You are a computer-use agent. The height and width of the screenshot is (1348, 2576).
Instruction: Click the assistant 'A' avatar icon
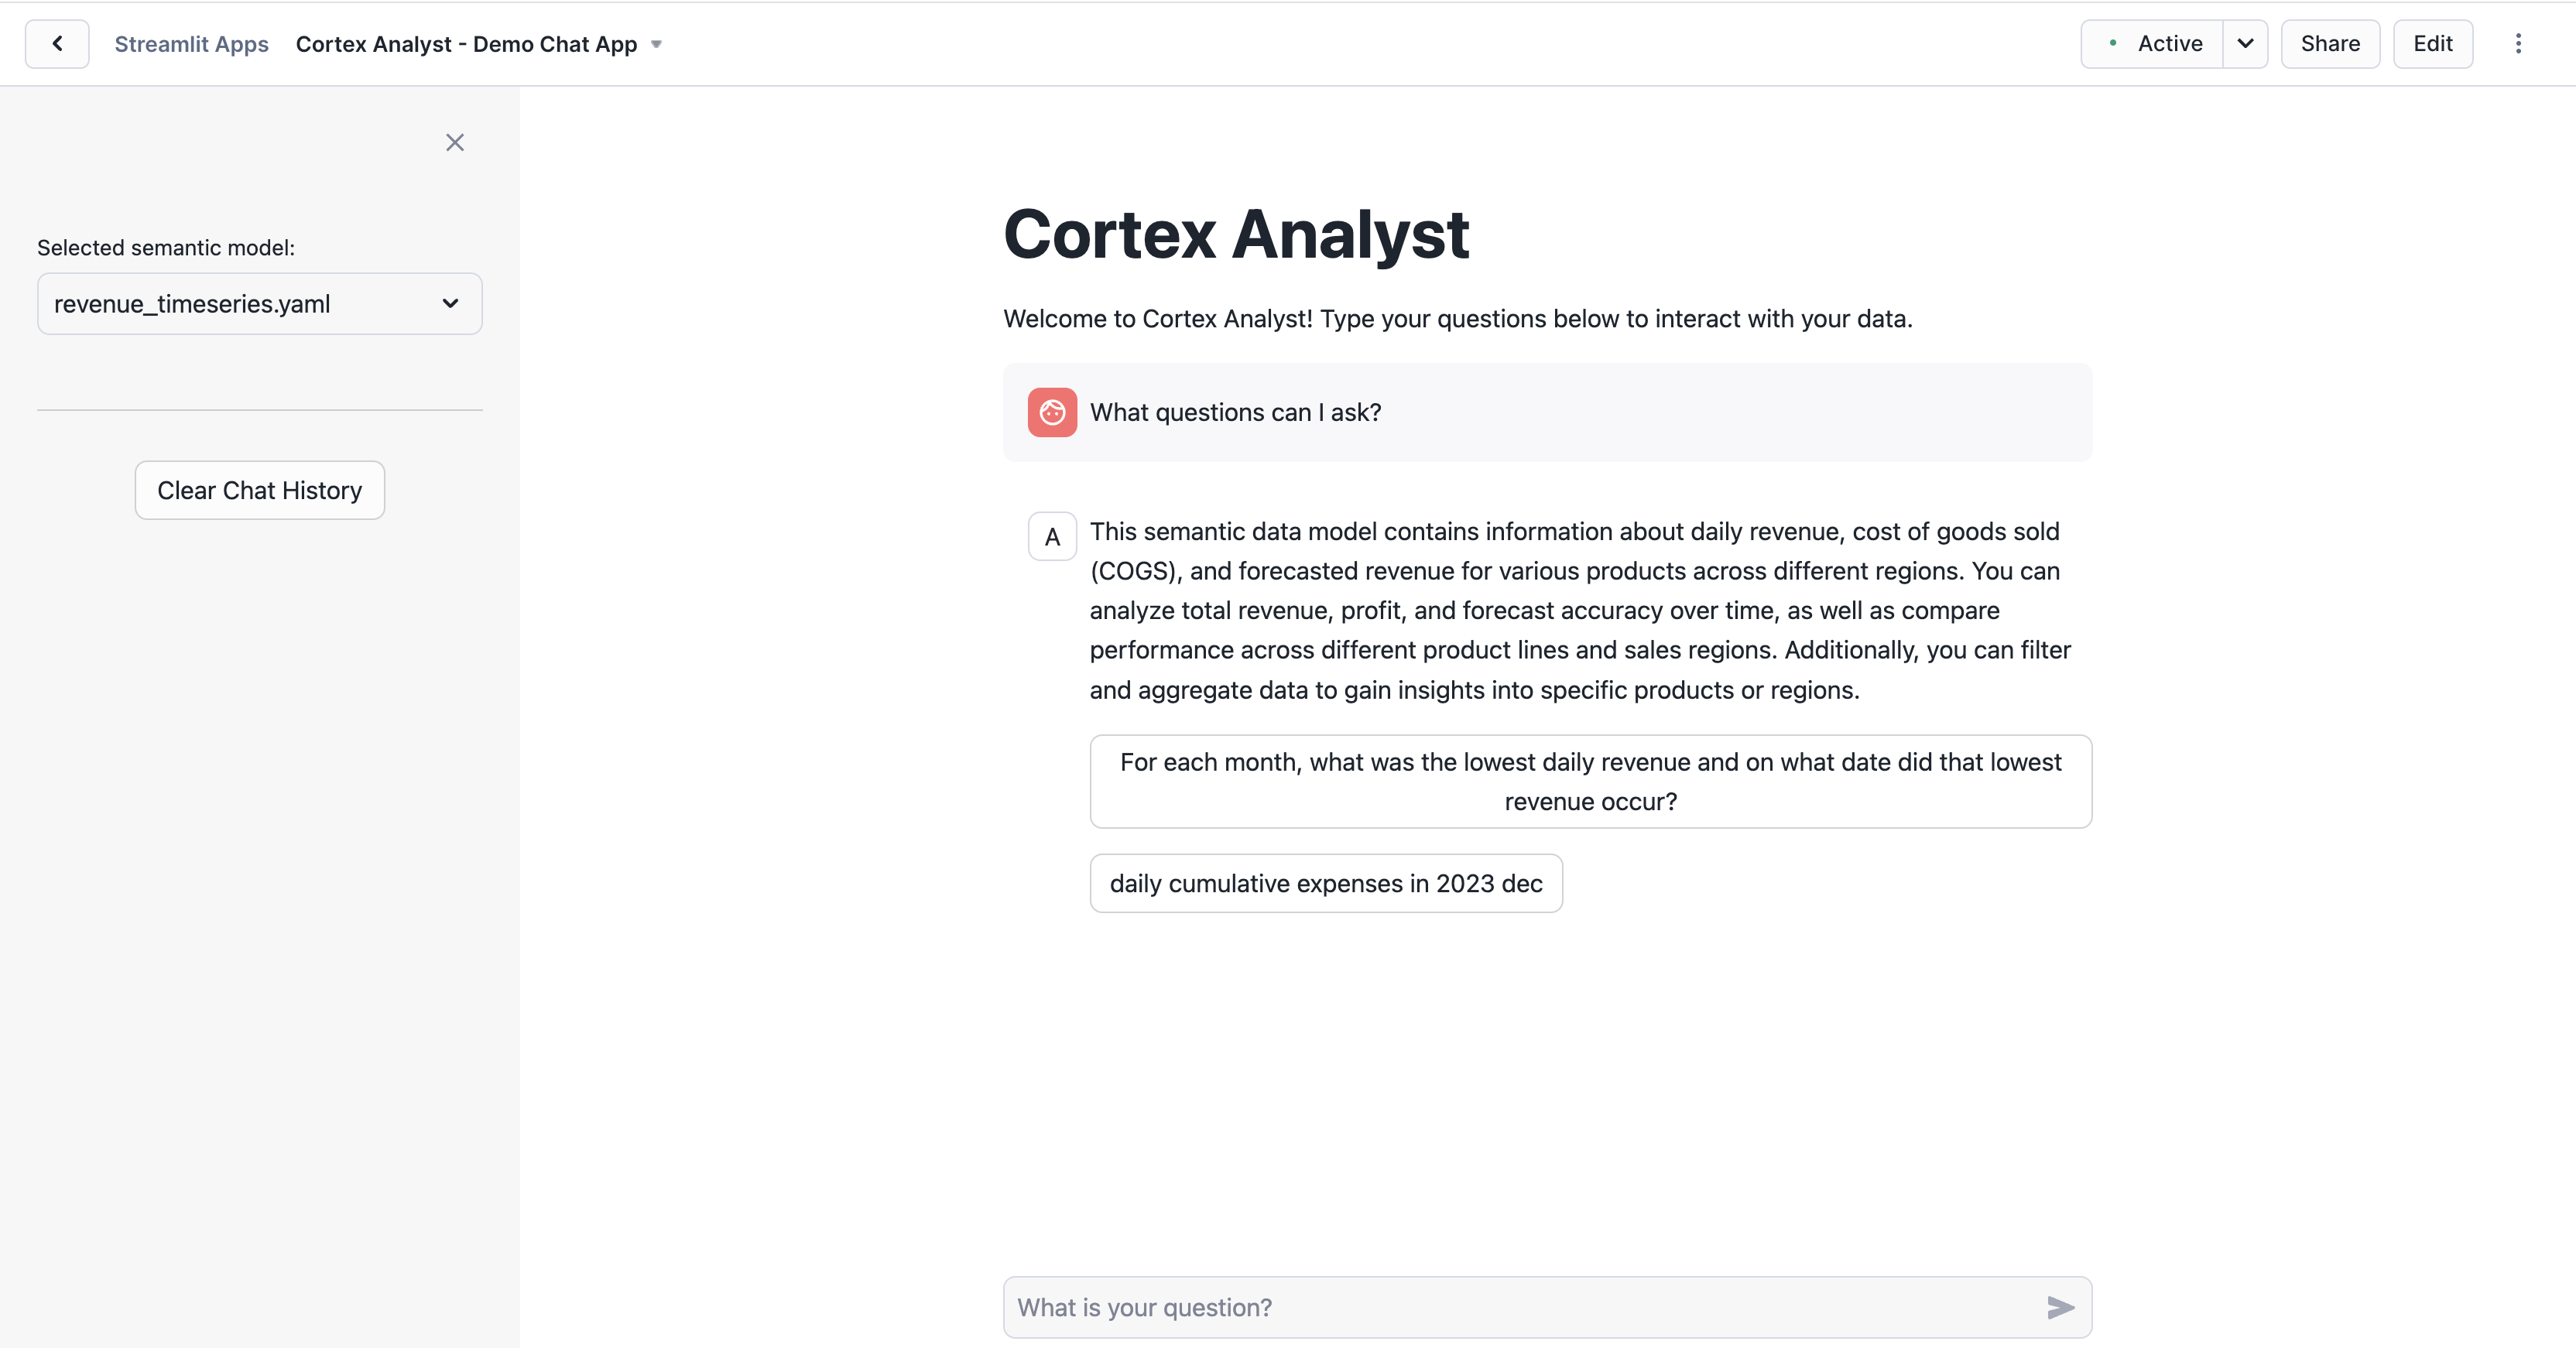click(1052, 537)
